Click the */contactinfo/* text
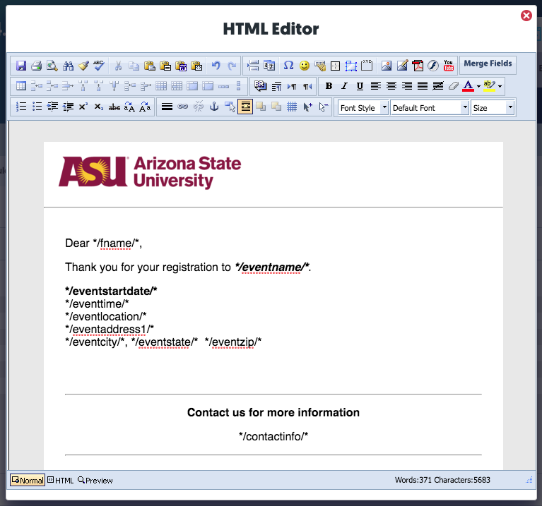Screen dimensions: 542x506 [x=273, y=436]
